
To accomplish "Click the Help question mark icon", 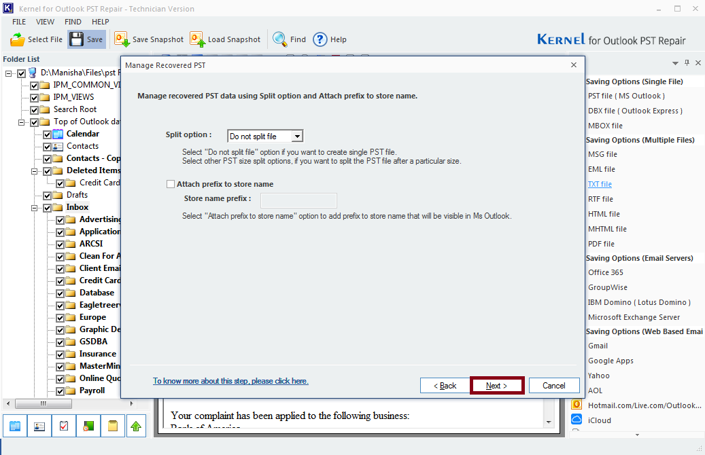I will 320,39.
